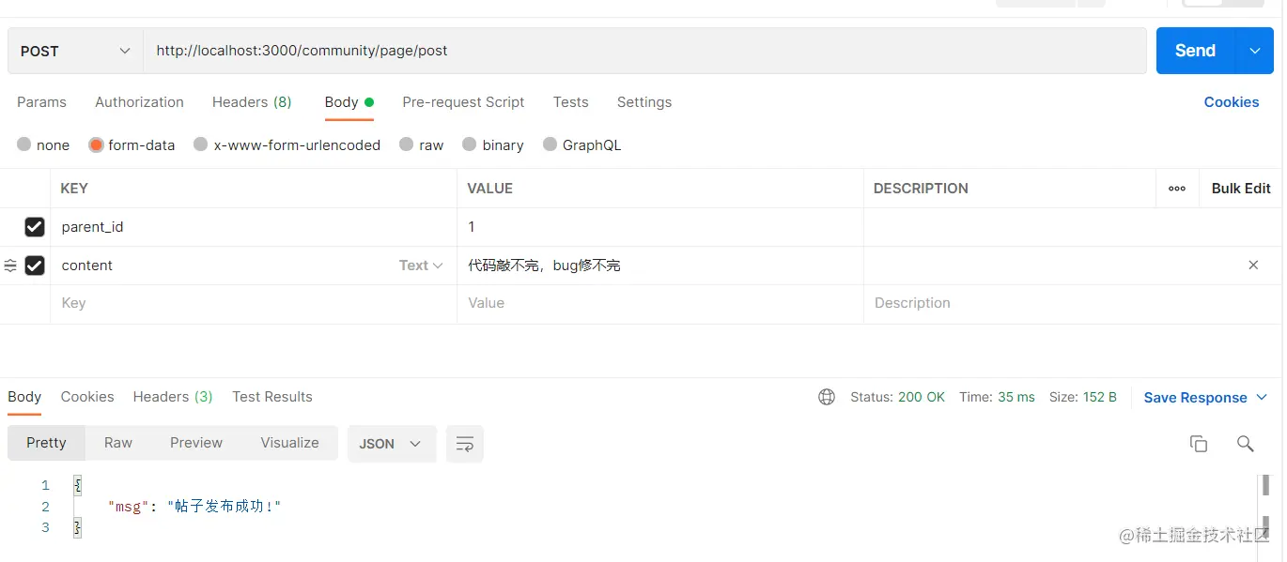Viewport: 1287px width, 562px height.
Task: Click Bulk Edit
Action: point(1241,189)
